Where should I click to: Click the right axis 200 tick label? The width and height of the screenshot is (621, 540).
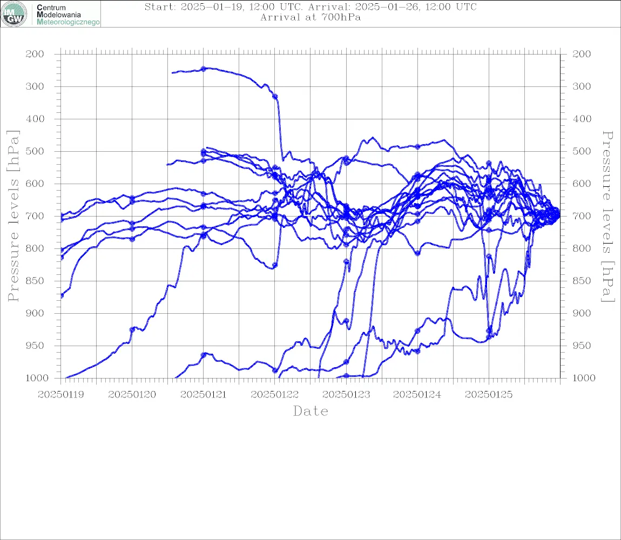582,54
